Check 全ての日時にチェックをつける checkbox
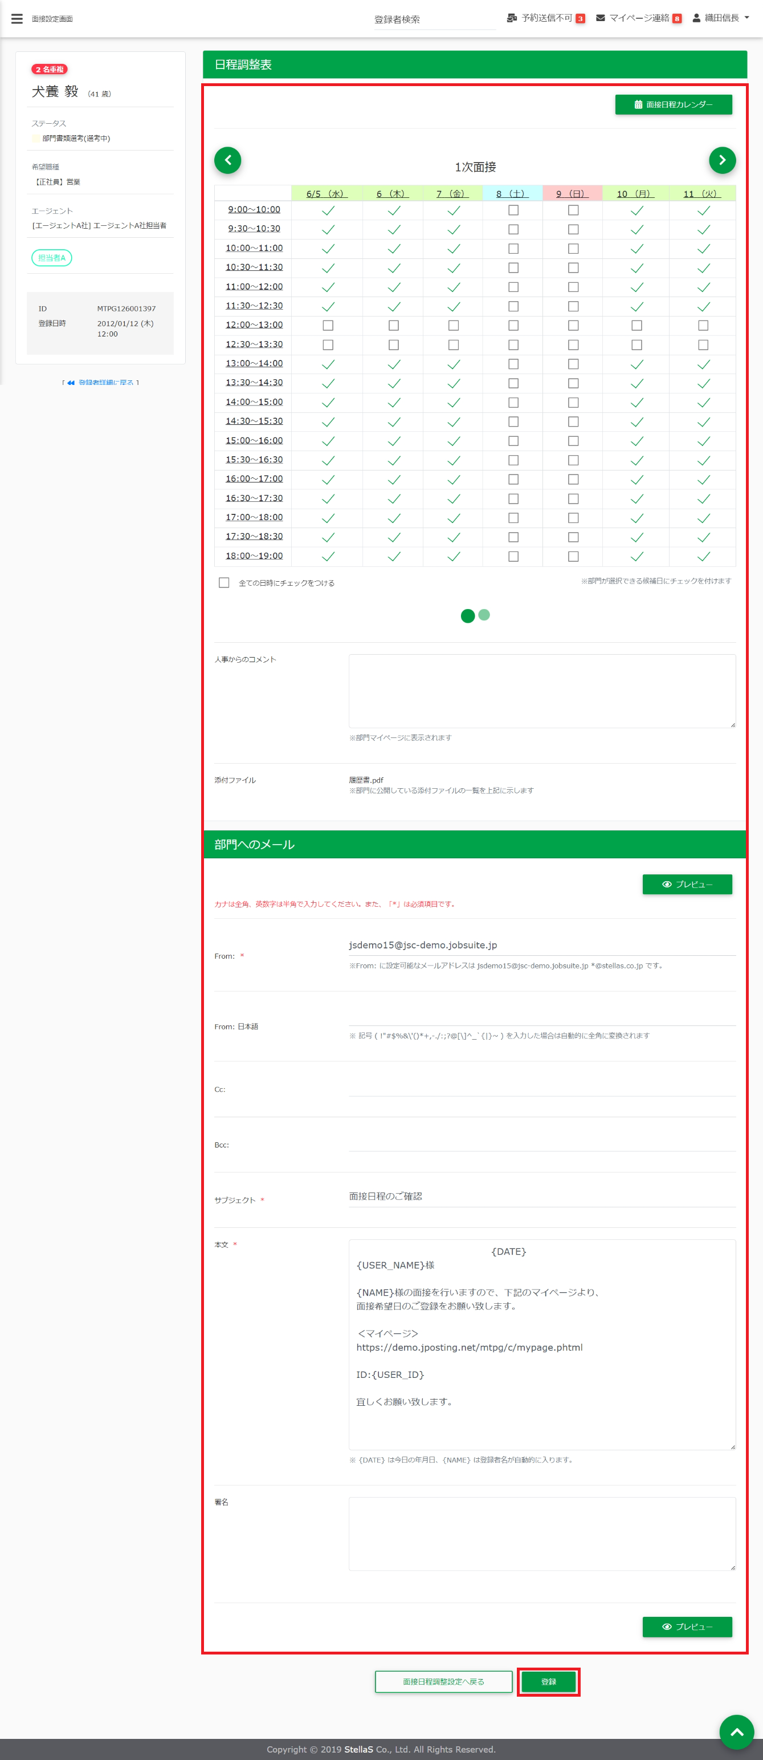The height and width of the screenshot is (1760, 763). (224, 583)
